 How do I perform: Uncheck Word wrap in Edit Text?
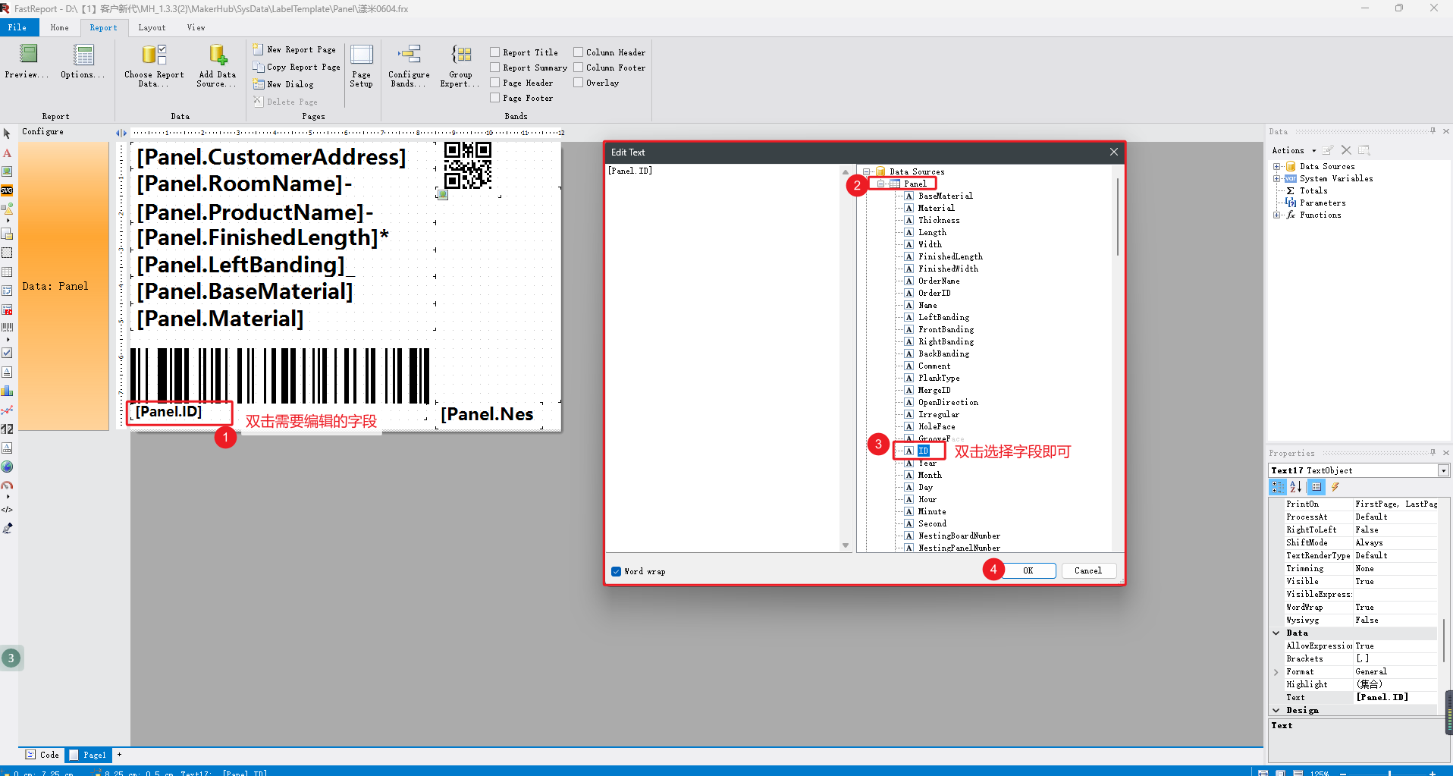[616, 572]
